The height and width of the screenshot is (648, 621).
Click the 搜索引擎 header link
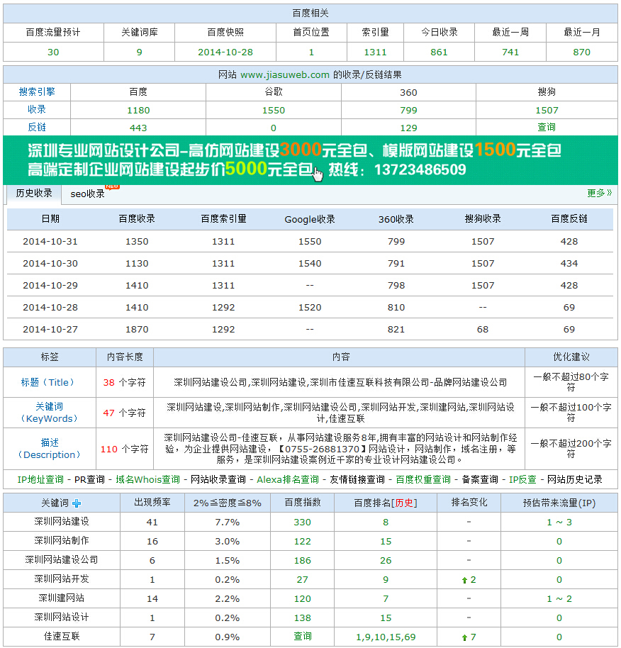point(37,91)
